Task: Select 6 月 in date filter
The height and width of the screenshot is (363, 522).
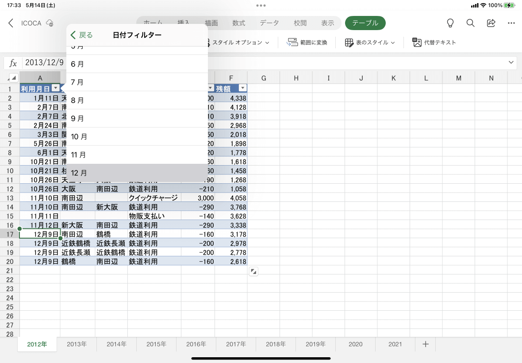Action: 137,64
